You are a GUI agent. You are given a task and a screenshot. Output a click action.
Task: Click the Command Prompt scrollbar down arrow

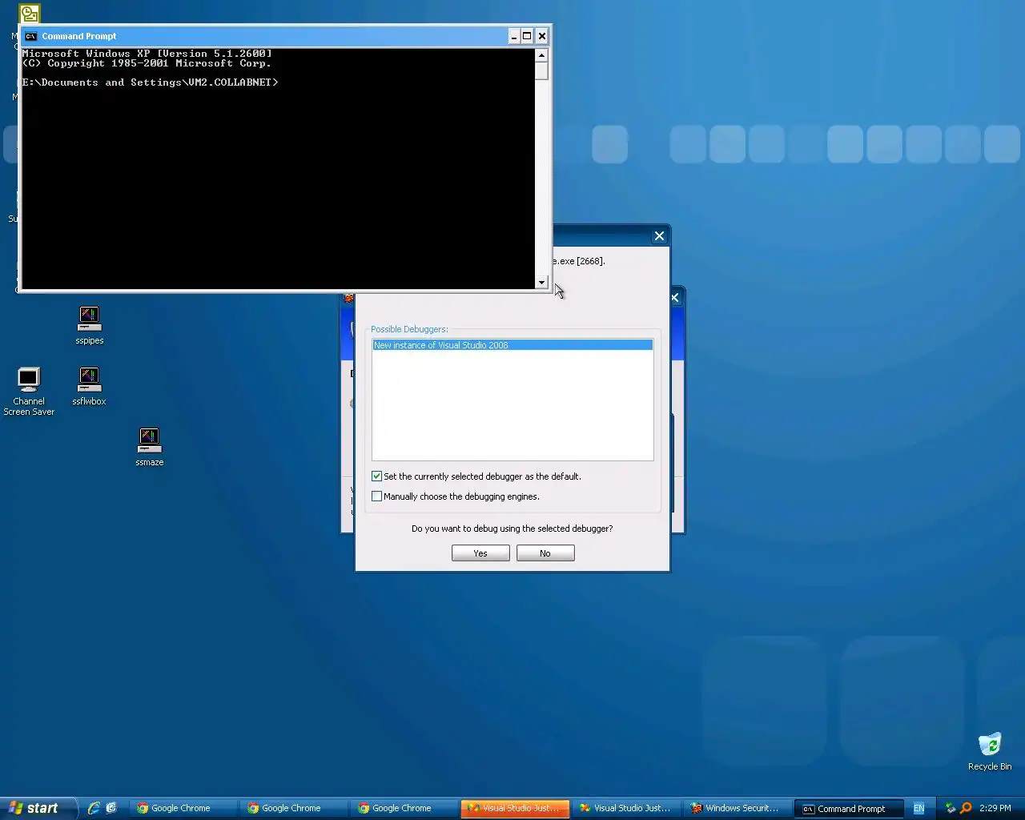coord(542,282)
